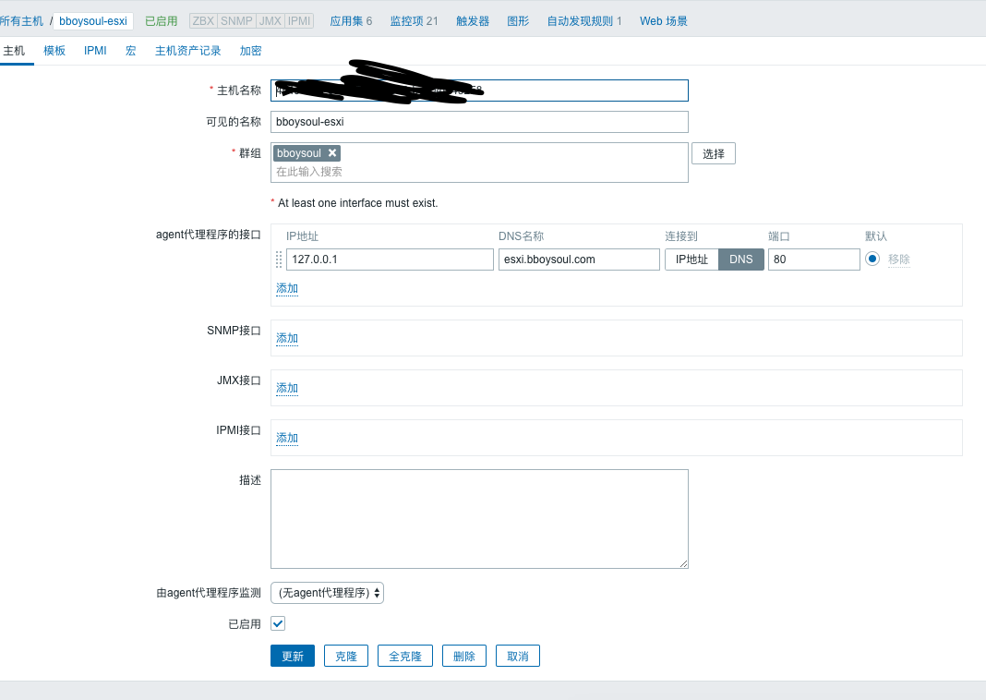
Task: Select the default interface radio button
Action: coord(872,259)
